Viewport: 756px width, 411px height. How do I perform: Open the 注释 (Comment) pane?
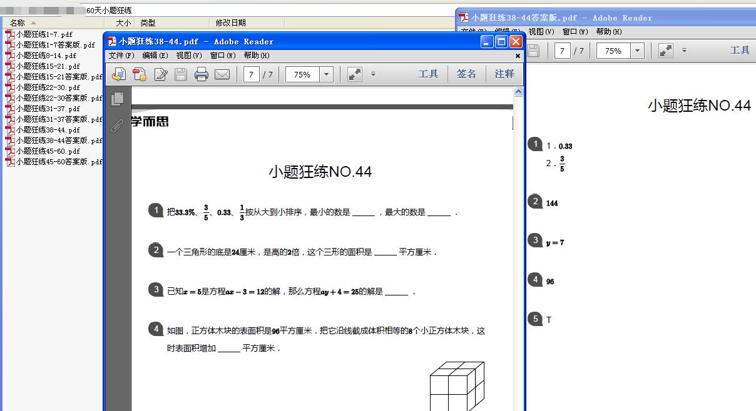click(504, 74)
